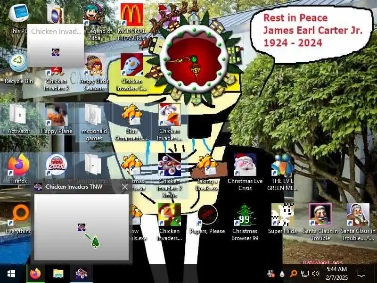The height and width of the screenshot is (283, 377).
Task: Select the Blue Ornaments file icon
Action: [x=132, y=122]
